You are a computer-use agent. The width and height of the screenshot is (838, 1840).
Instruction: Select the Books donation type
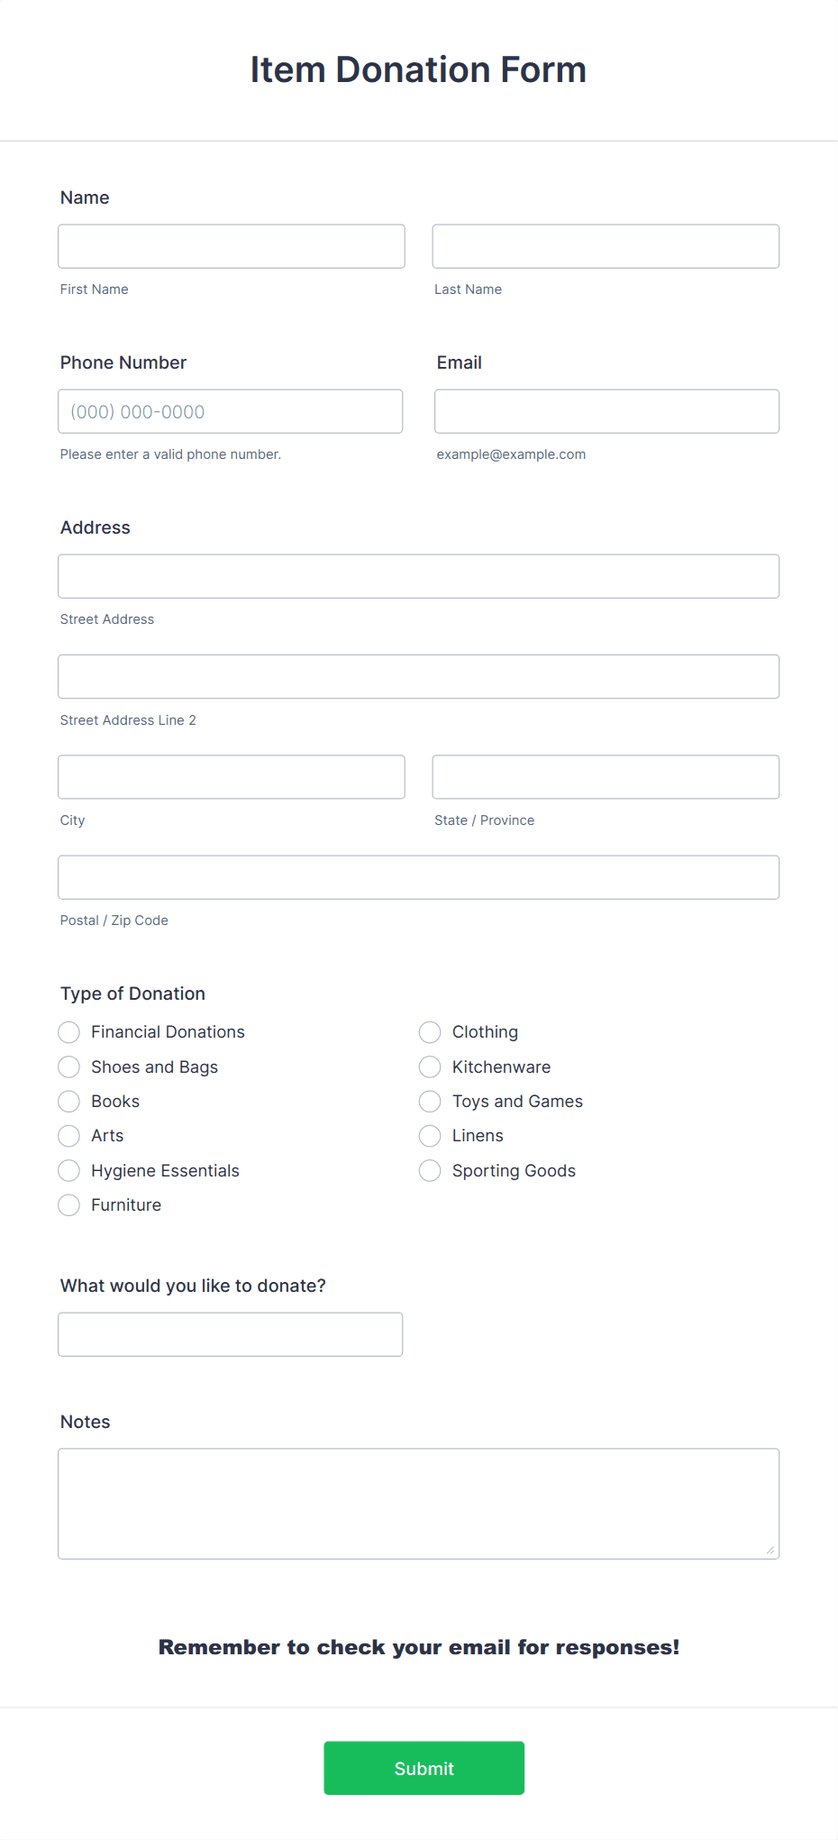pyautogui.click(x=69, y=1102)
